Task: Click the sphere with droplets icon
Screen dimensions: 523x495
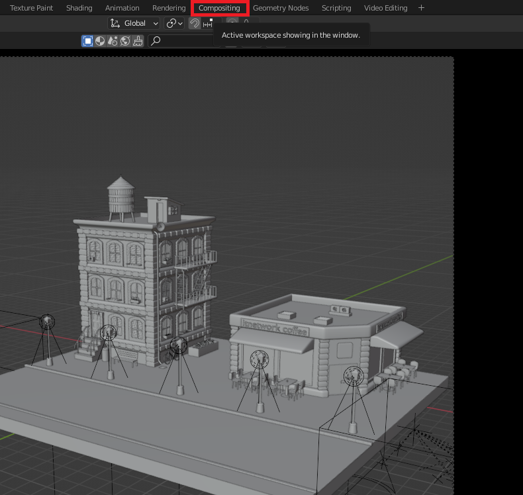Action: coord(113,41)
